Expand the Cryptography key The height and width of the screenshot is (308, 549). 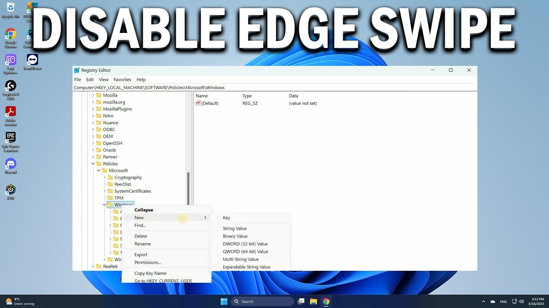coord(105,178)
